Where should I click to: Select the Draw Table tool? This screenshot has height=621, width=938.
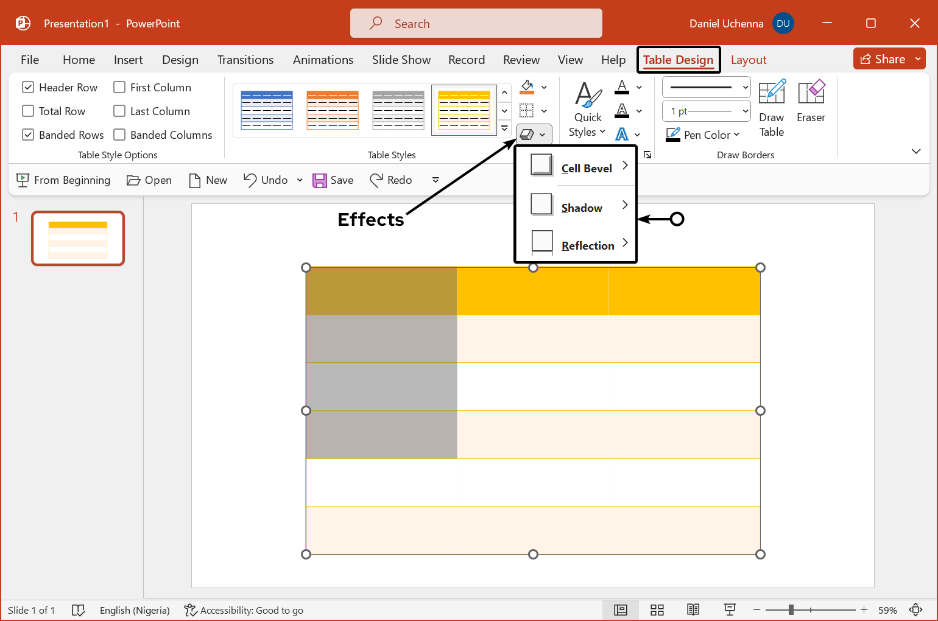pos(771,108)
